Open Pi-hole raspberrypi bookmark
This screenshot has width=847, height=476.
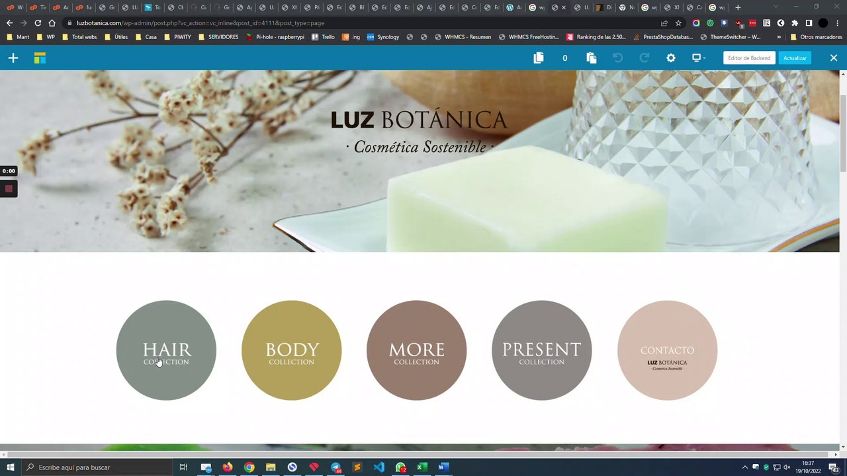275,37
